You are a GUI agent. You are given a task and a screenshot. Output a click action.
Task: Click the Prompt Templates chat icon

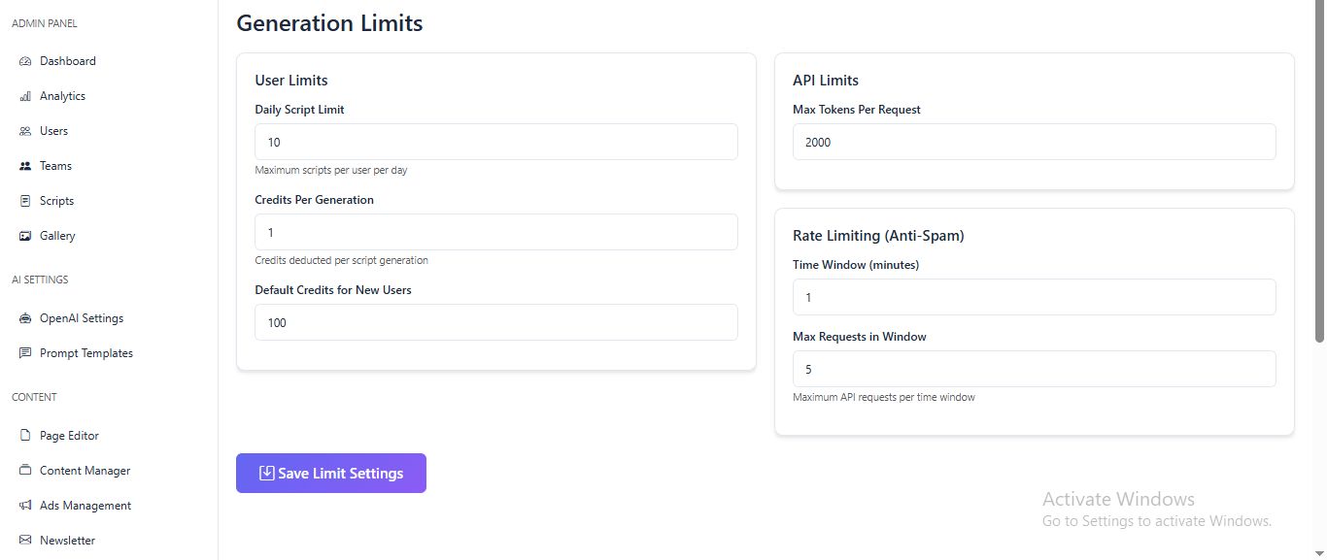(25, 353)
